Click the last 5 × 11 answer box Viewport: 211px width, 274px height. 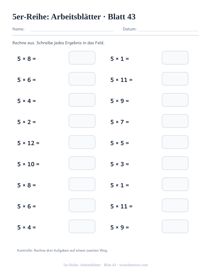coord(175,205)
